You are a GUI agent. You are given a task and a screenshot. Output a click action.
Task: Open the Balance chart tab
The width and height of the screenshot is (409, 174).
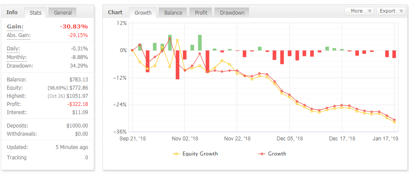[173, 13]
